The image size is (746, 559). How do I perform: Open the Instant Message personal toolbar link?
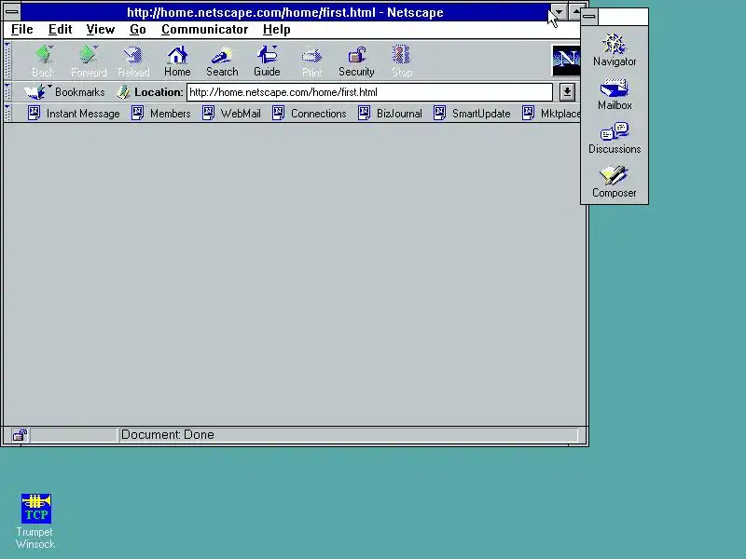pyautogui.click(x=74, y=113)
